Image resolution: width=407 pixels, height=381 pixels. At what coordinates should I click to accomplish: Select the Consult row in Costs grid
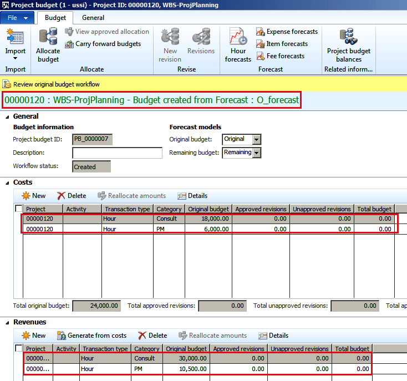point(166,219)
